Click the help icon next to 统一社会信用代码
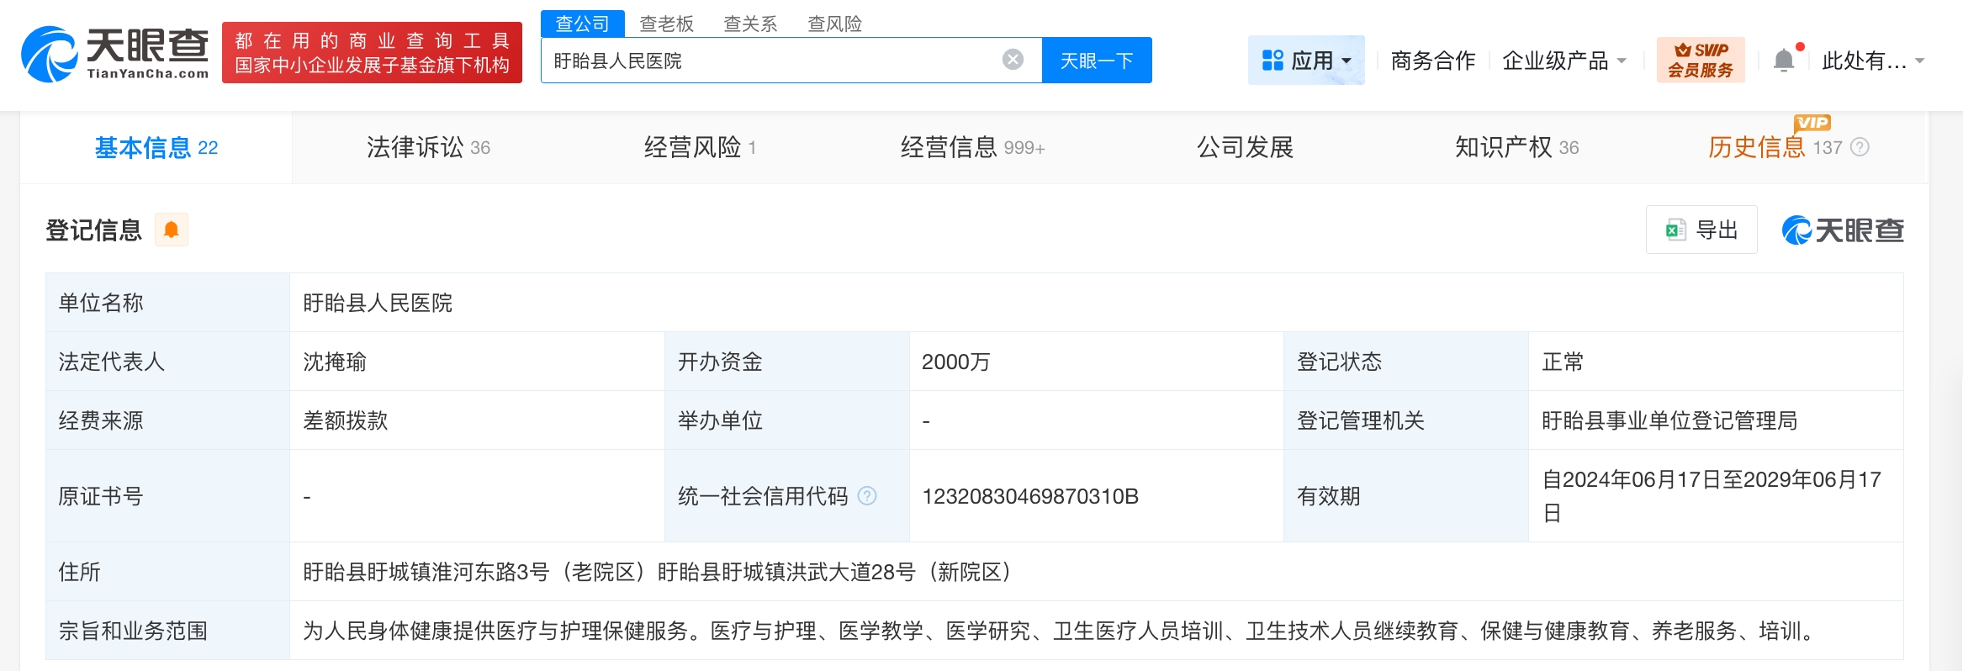 point(867,496)
